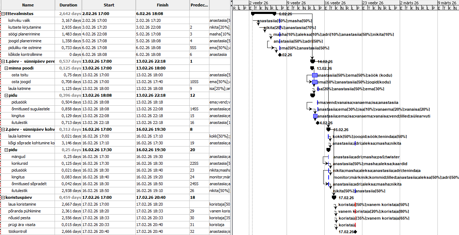459x235 pixels.
Task: Click the 14.02.26 ilutulestik milestone diamond
Action: coord(317,123)
